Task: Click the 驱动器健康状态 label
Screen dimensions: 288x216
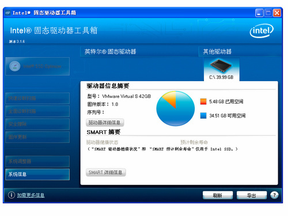Action: click(102, 142)
